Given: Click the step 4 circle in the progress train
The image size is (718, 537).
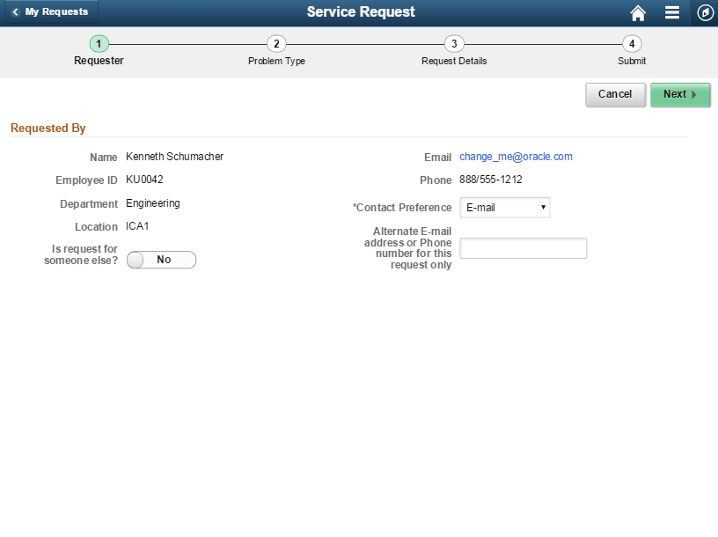Looking at the screenshot, I should 632,43.
